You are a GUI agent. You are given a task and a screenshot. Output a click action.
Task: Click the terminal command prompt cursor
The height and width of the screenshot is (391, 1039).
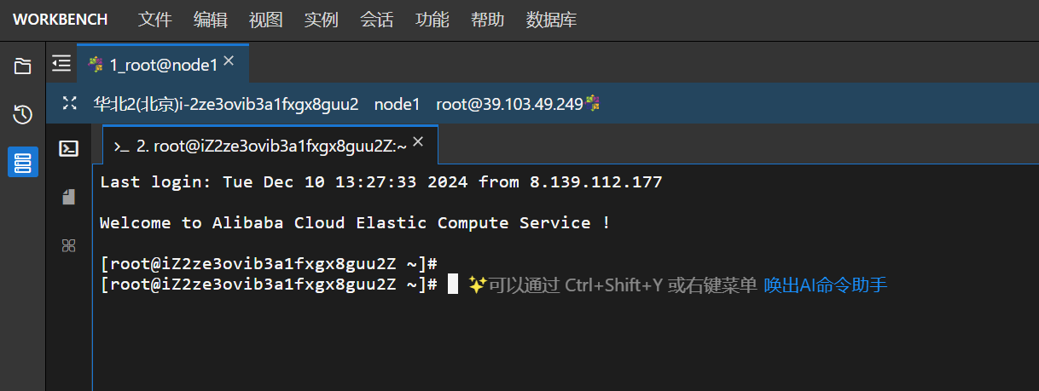pos(453,284)
